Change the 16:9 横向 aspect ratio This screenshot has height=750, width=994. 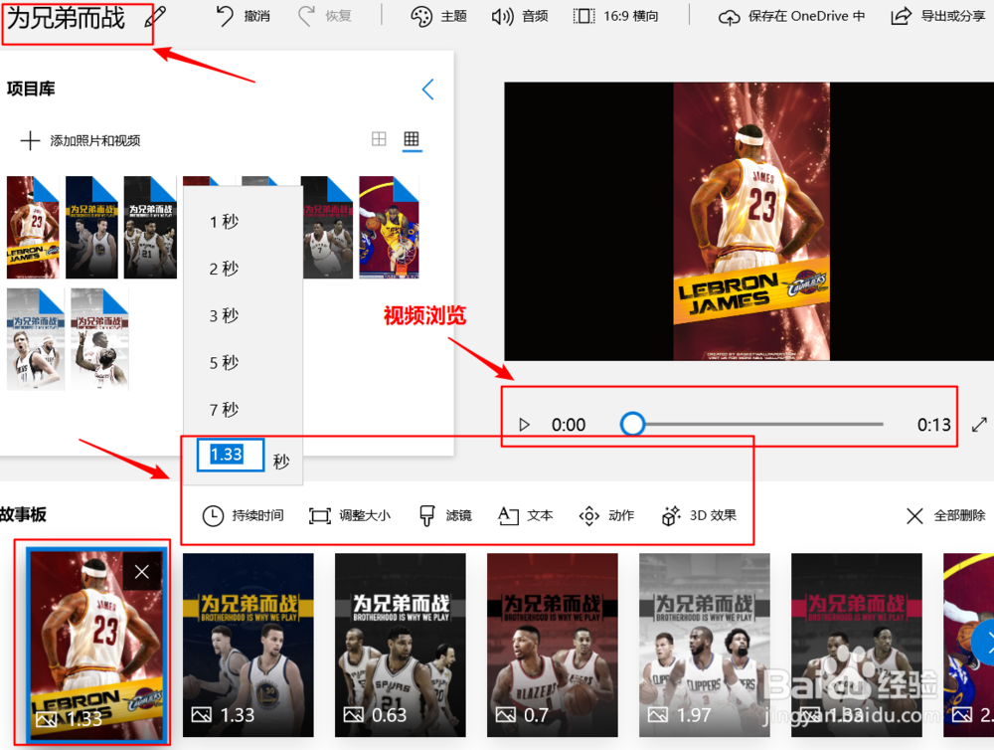615,16
